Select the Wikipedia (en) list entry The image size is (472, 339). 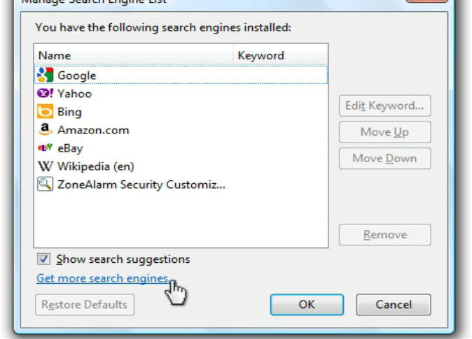[x=181, y=166]
